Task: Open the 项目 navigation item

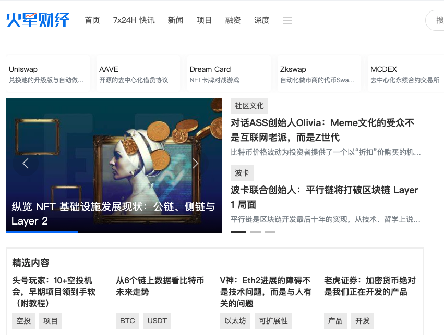Action: (204, 20)
